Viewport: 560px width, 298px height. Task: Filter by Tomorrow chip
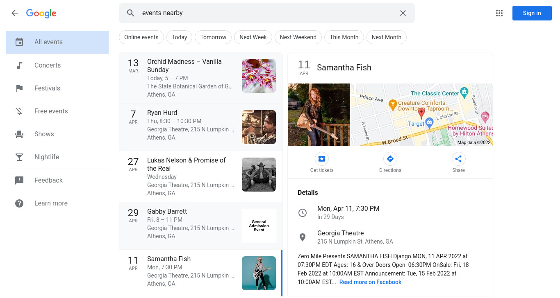[213, 37]
